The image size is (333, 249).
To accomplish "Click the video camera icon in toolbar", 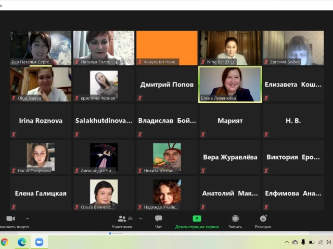I will 10,219.
